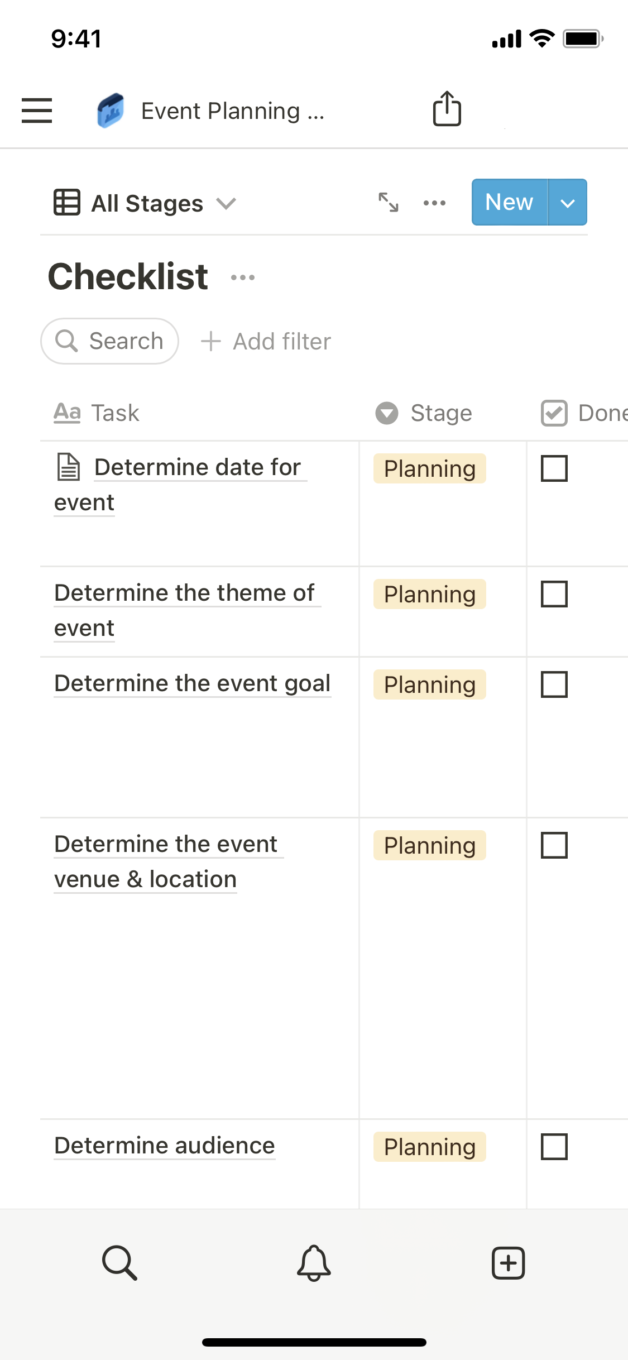The height and width of the screenshot is (1360, 628).
Task: Open the Checklist title options dots
Action: click(243, 277)
